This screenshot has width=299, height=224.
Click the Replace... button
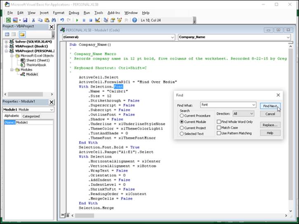click(270, 125)
